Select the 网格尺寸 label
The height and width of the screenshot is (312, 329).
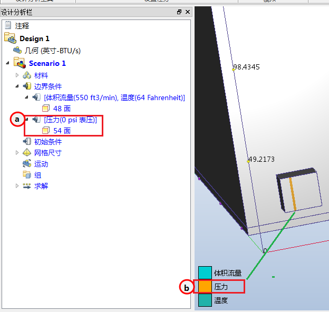pos(48,153)
